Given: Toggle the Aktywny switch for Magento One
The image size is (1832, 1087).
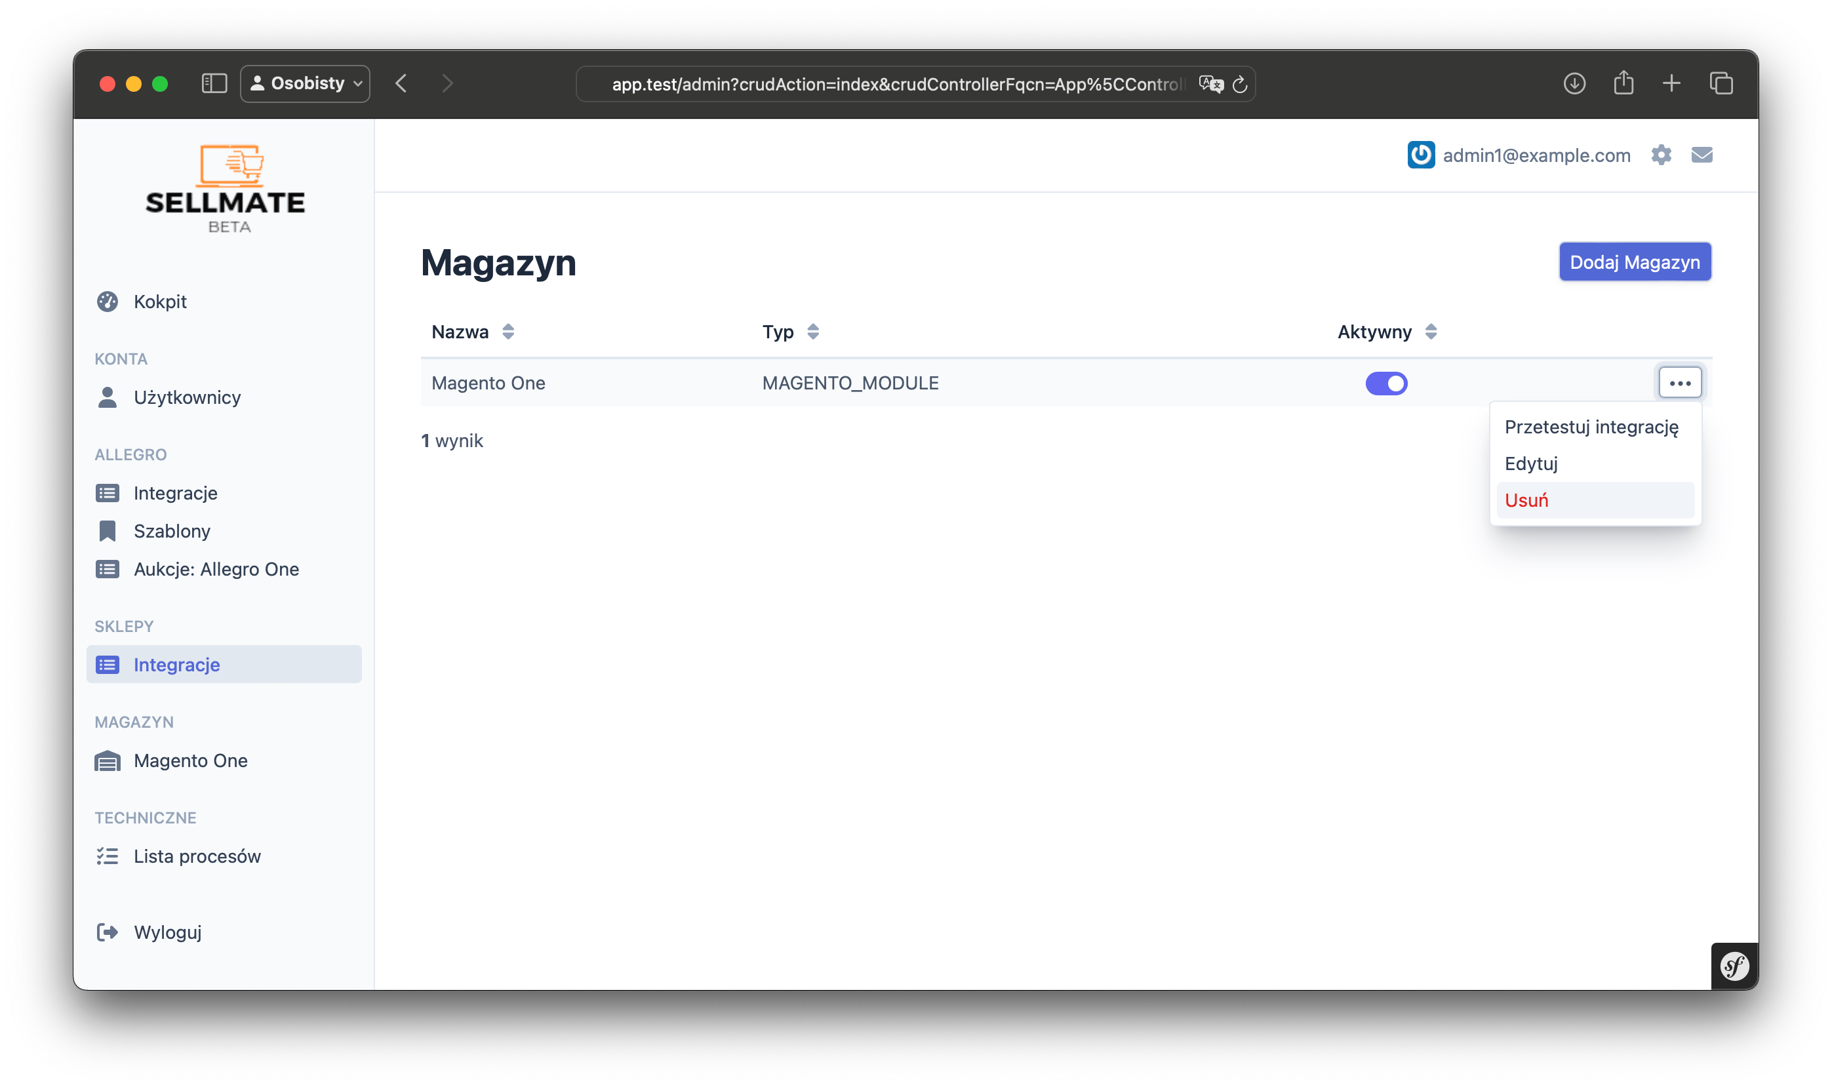Looking at the screenshot, I should pyautogui.click(x=1386, y=383).
